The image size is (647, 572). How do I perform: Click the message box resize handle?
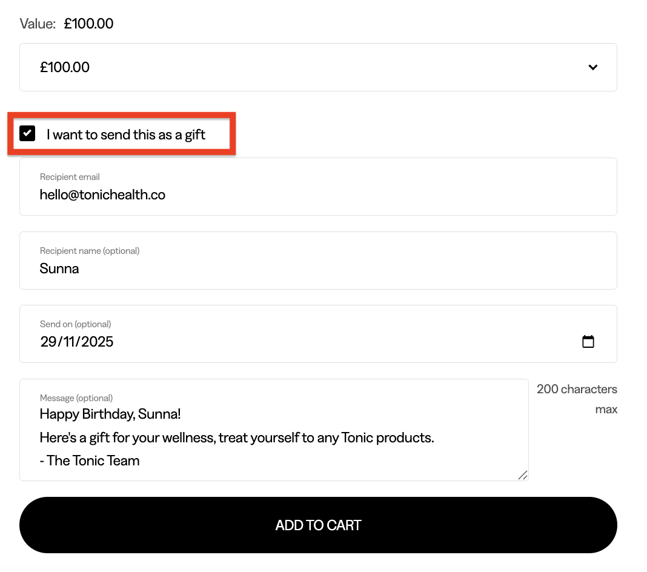click(x=522, y=475)
